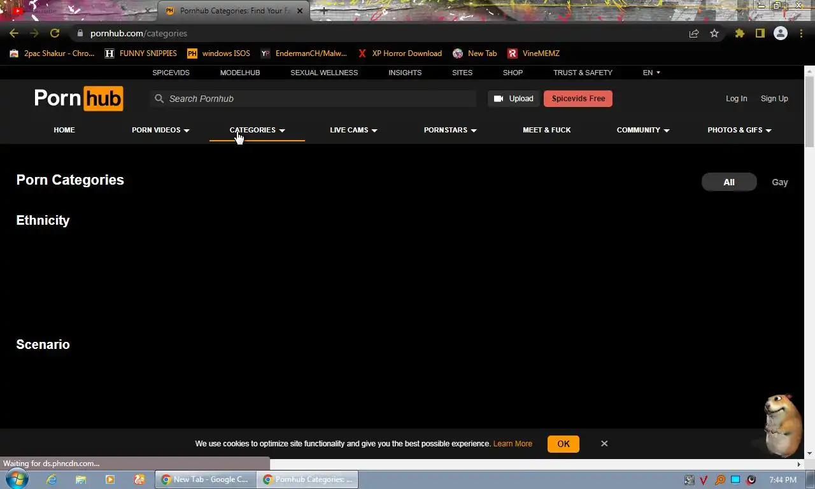This screenshot has height=489, width=815.
Task: Bookmark this page with the star icon
Action: click(714, 33)
